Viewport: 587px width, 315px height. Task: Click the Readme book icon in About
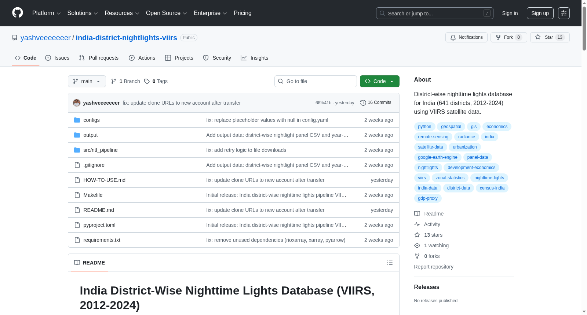pos(417,214)
